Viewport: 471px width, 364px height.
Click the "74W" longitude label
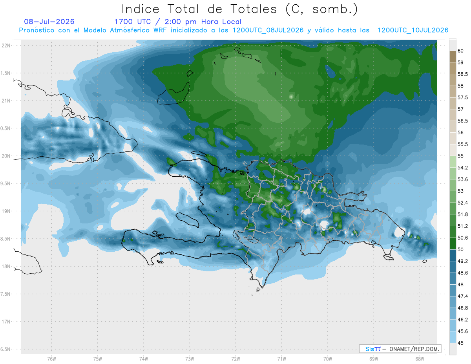pyautogui.click(x=144, y=359)
